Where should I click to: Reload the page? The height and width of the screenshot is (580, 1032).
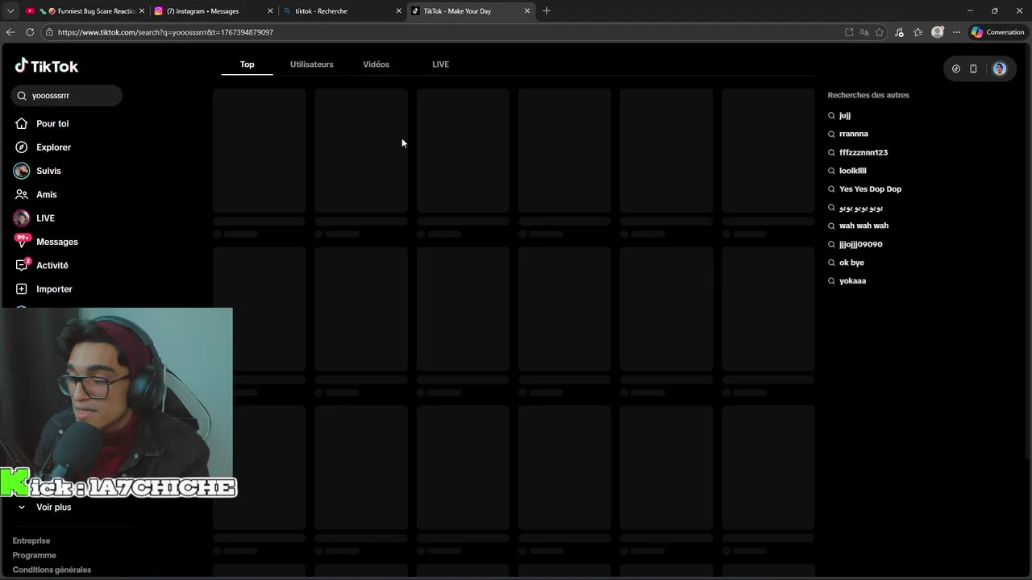coord(30,32)
